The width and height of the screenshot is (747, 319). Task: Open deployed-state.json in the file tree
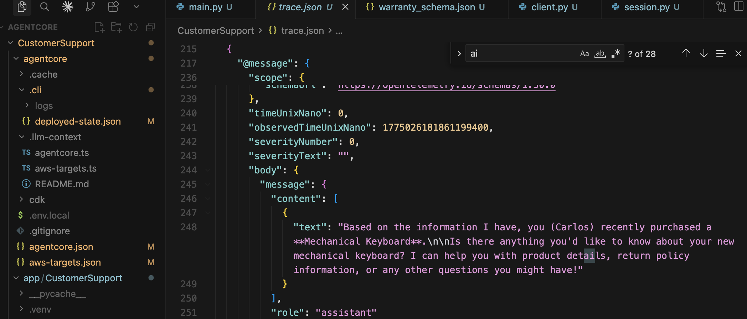point(78,121)
